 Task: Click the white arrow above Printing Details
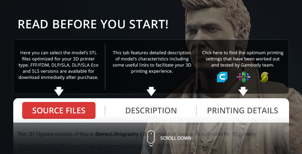pos(243,91)
